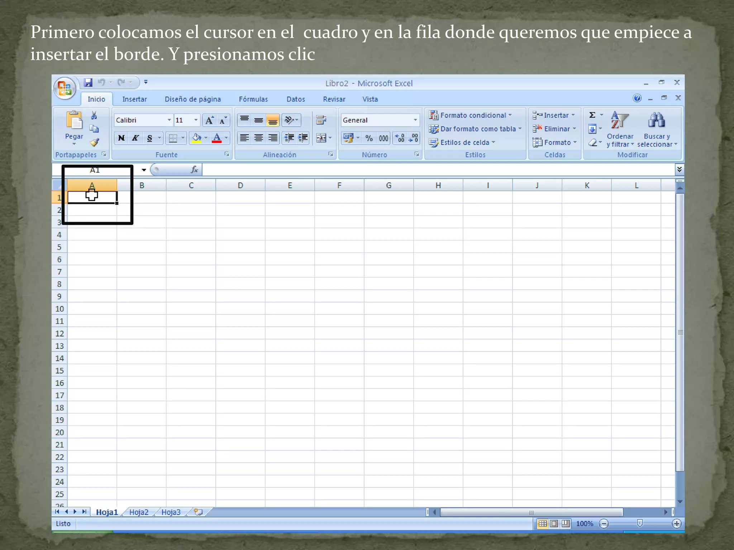Align text to middle of cell

(258, 120)
